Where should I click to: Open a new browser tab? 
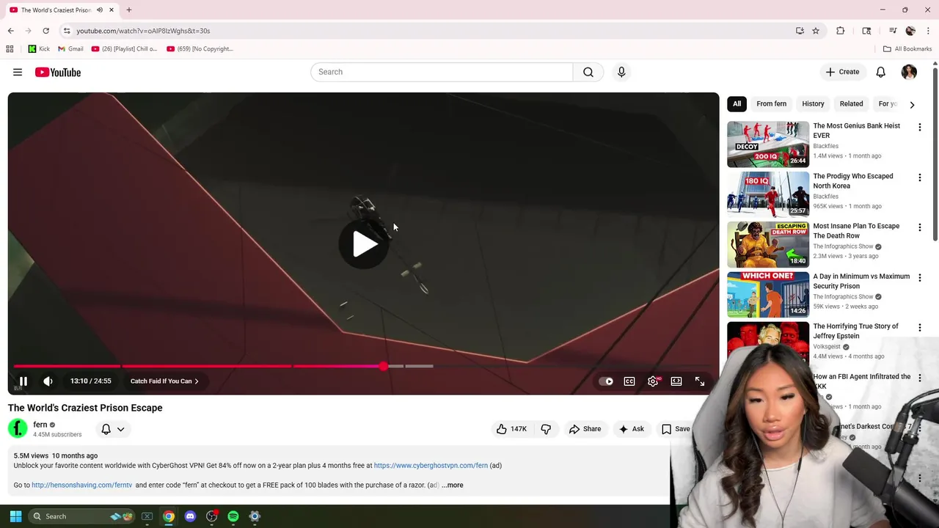tap(128, 10)
